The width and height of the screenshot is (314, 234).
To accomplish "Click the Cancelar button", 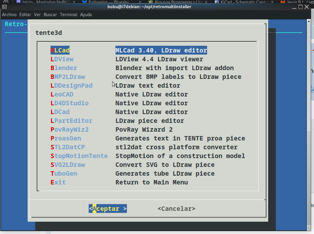I will click(x=177, y=208).
